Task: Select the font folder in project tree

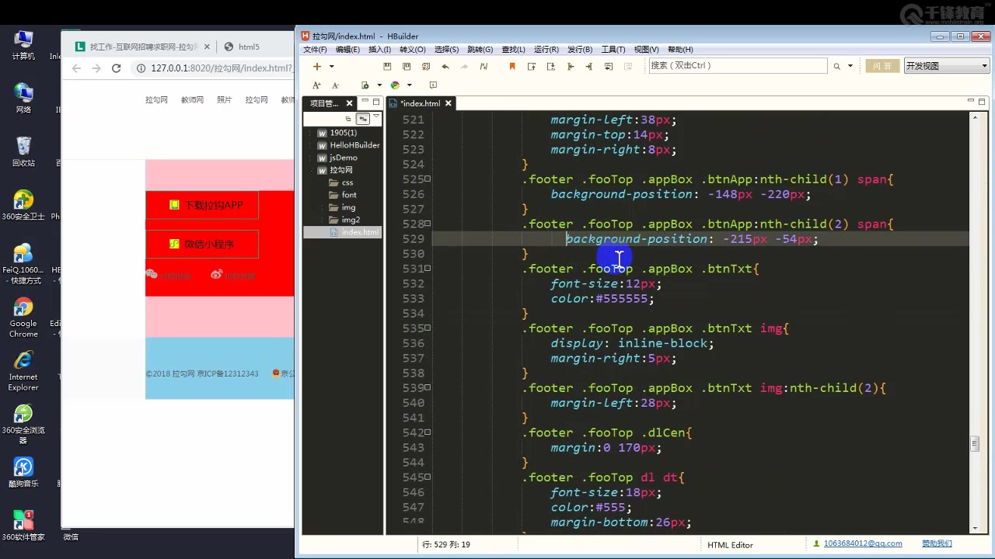Action: click(x=343, y=195)
